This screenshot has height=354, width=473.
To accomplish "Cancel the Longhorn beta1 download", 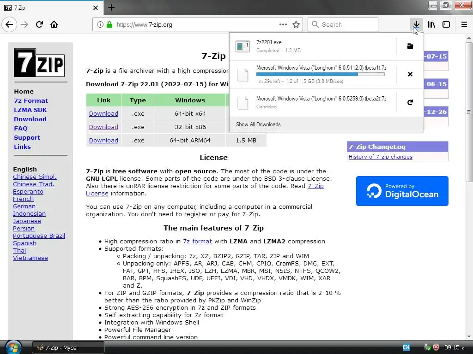I will point(410,74).
